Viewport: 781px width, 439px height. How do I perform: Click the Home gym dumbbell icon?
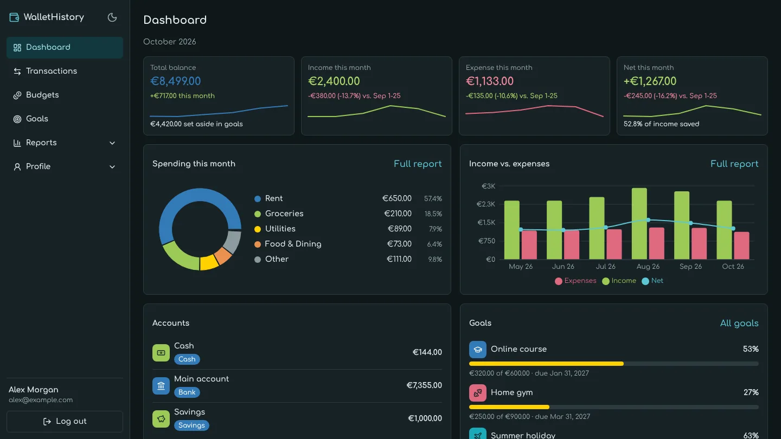478,393
